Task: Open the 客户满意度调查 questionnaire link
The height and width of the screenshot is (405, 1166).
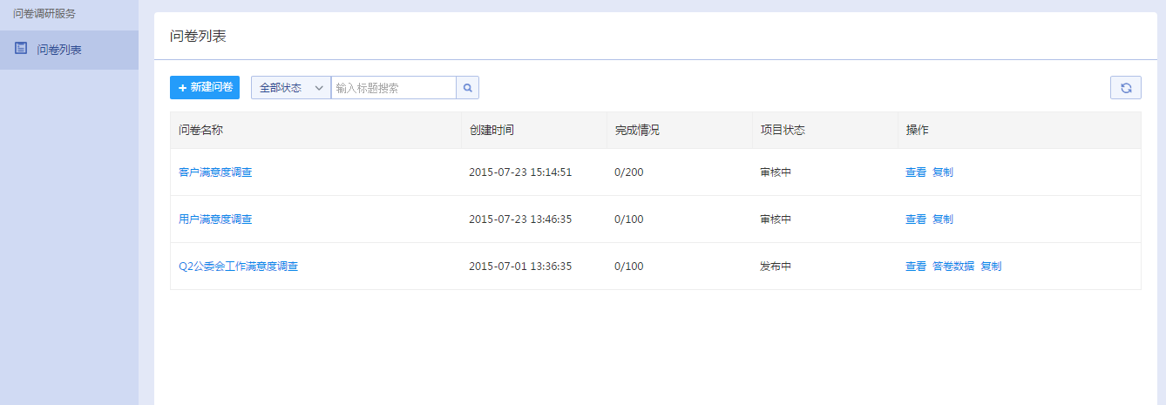Action: tap(215, 172)
